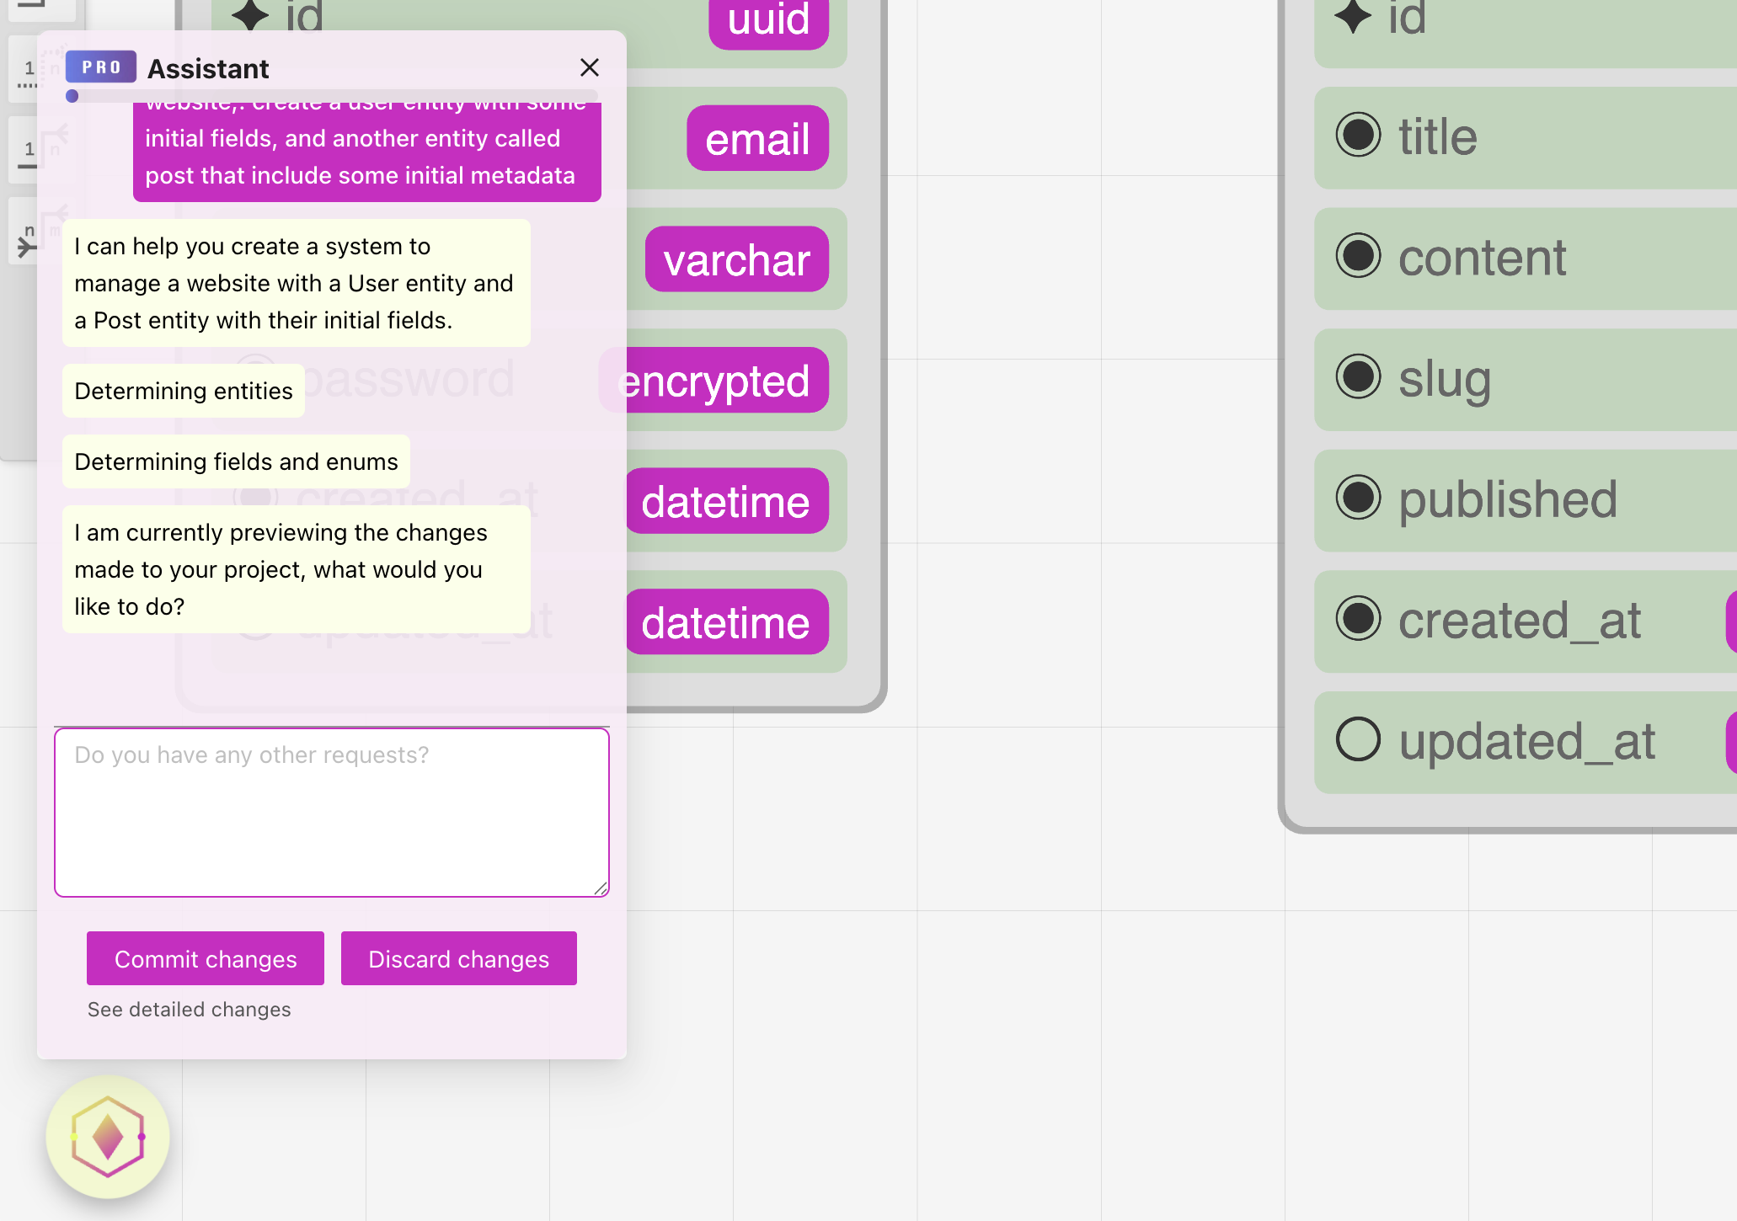
Task: Open the hexagon assistant launcher icon
Action: (108, 1137)
